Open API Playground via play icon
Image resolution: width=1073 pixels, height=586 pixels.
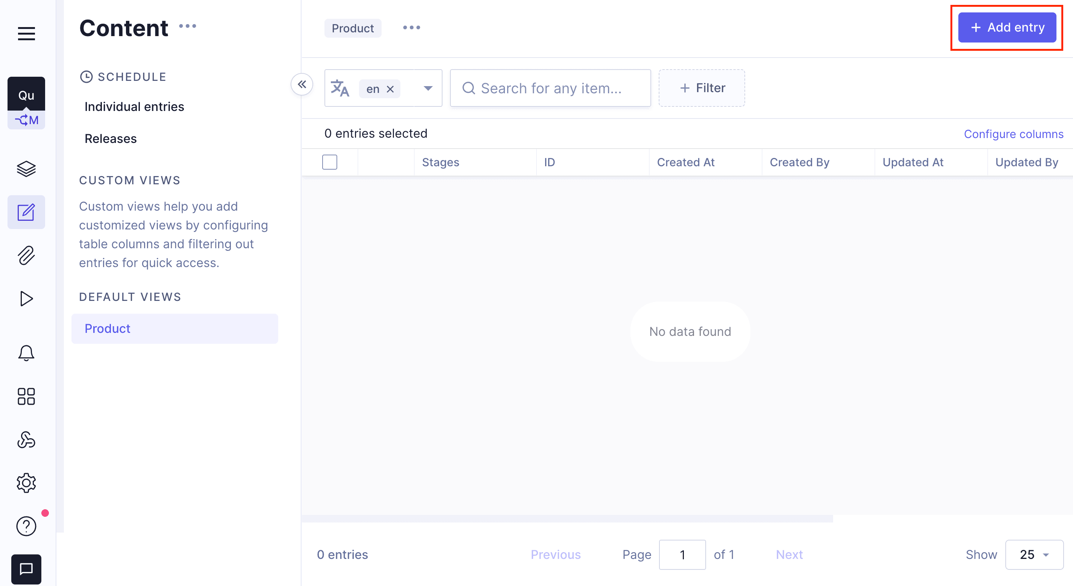26,298
